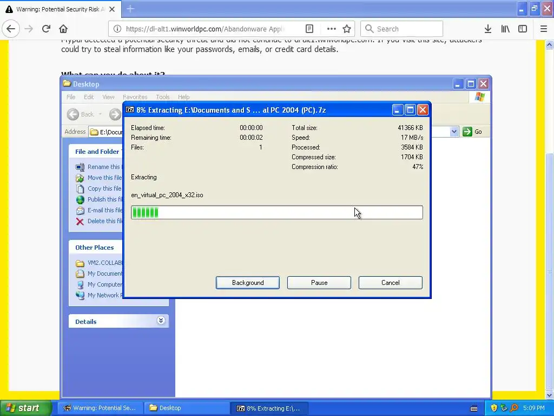The height and width of the screenshot is (416, 554).
Task: Click en_virtual_pc_2004_x32.iso file name text
Action: pos(167,195)
